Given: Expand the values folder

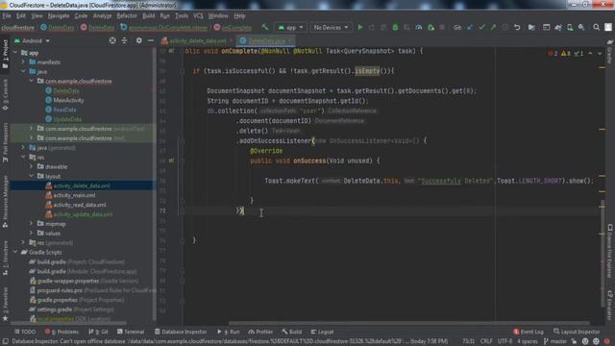Looking at the screenshot, I should pyautogui.click(x=32, y=233).
